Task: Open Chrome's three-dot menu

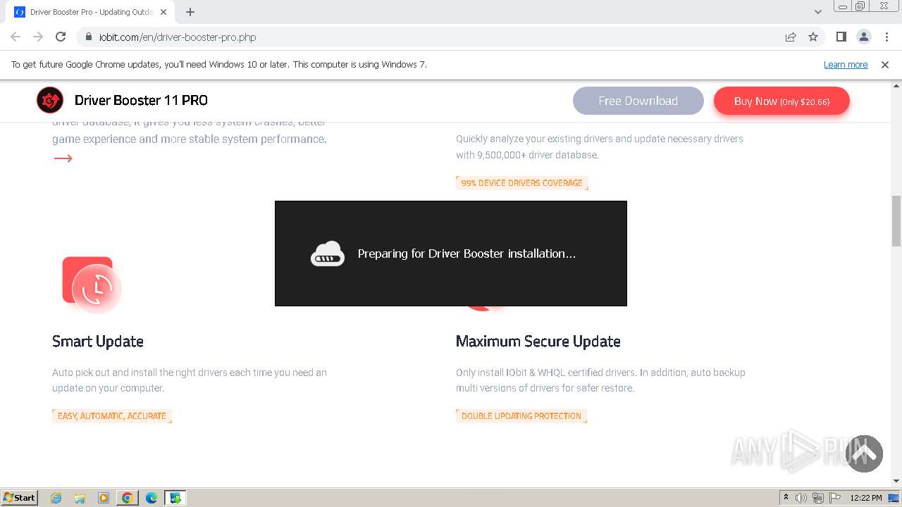Action: pos(886,37)
